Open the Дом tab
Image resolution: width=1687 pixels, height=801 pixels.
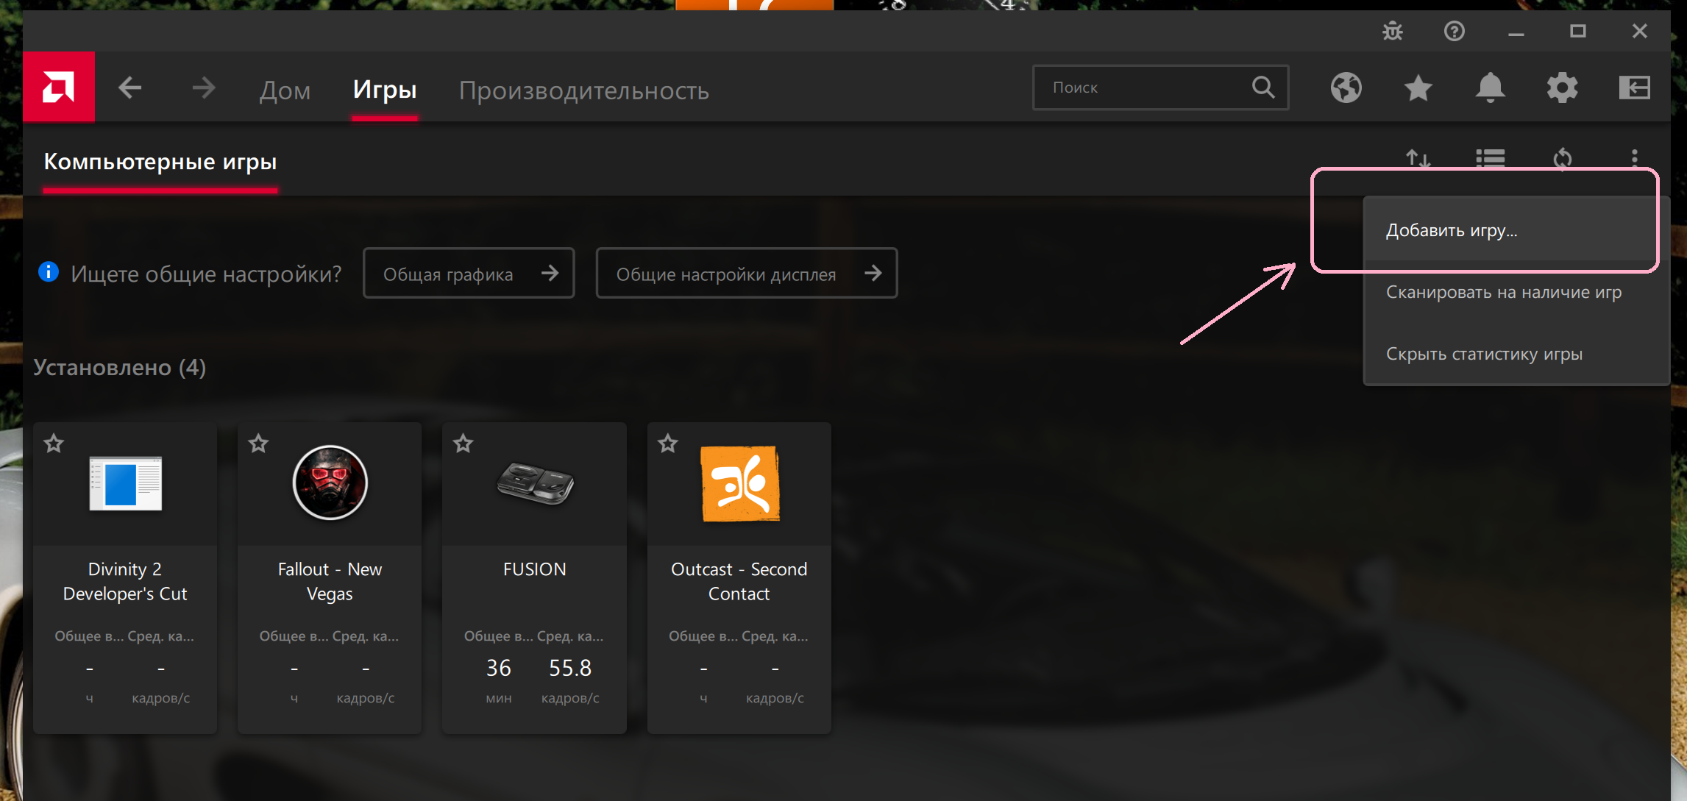tap(285, 90)
